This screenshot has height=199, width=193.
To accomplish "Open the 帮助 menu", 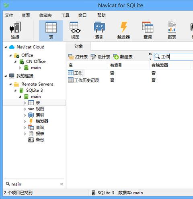I will pos(101,15).
